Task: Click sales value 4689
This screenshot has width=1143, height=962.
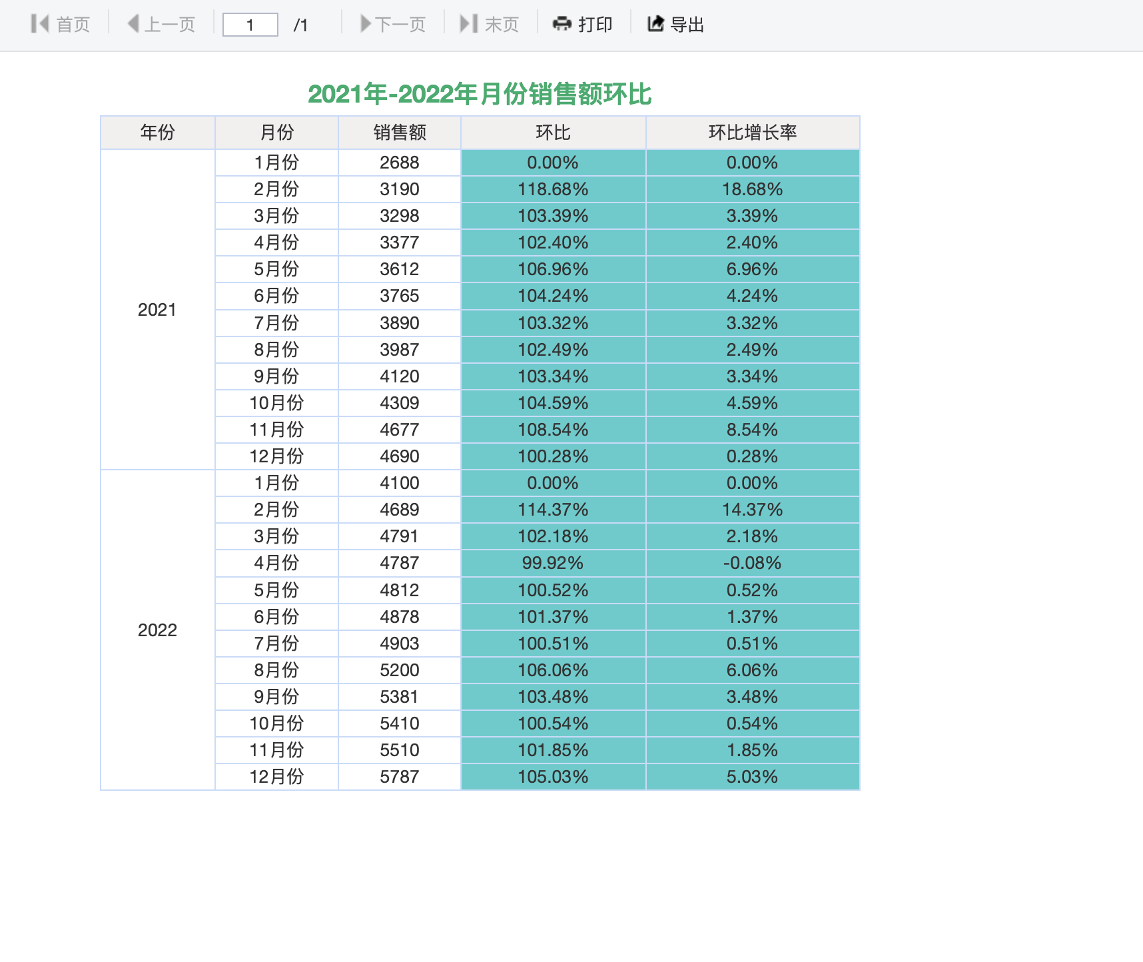Action: 400,510
